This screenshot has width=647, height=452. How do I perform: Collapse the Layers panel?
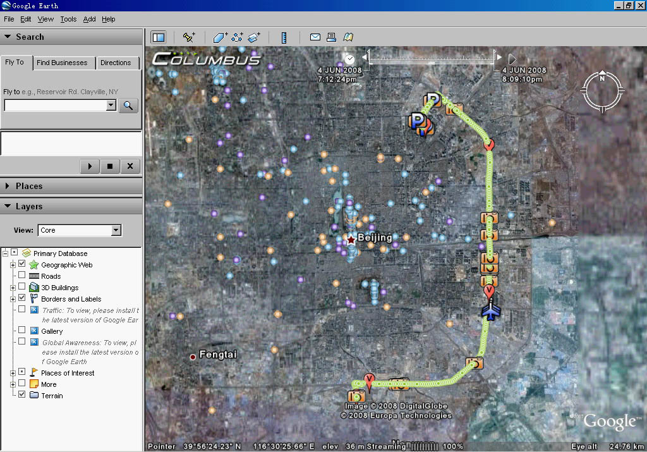(8, 205)
